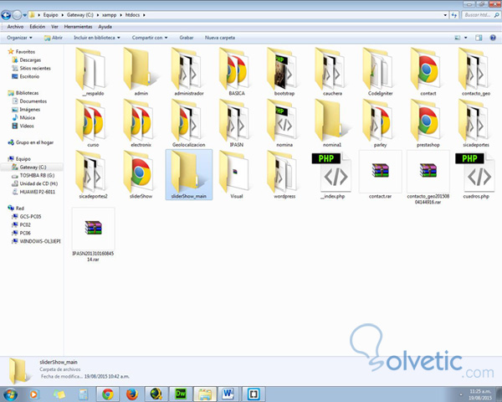
Task: Select the contact.rar archive
Action: click(x=380, y=174)
